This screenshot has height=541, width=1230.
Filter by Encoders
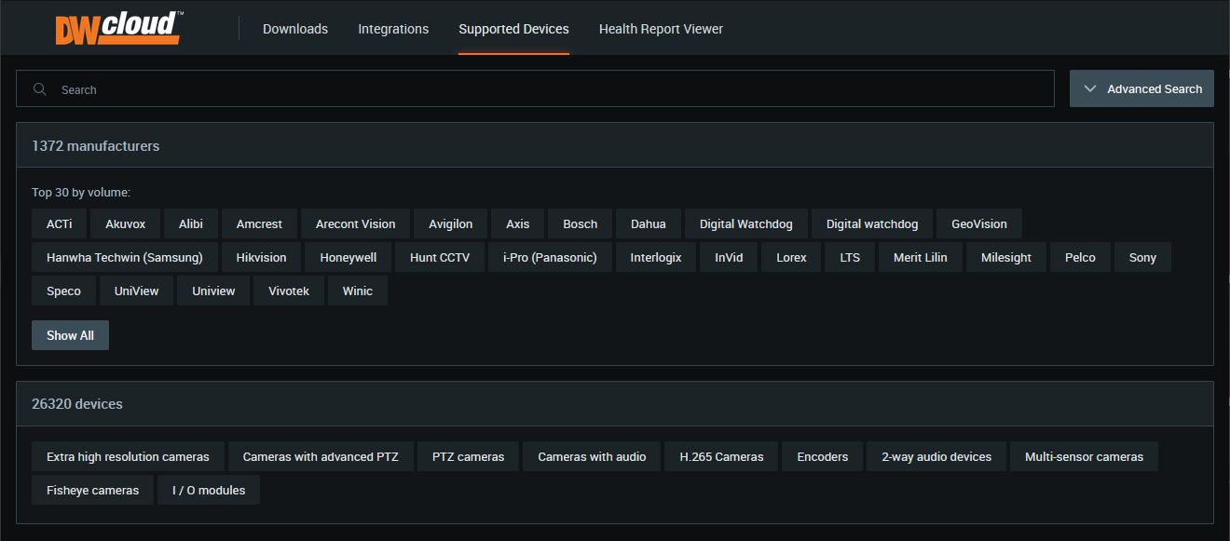pos(823,456)
